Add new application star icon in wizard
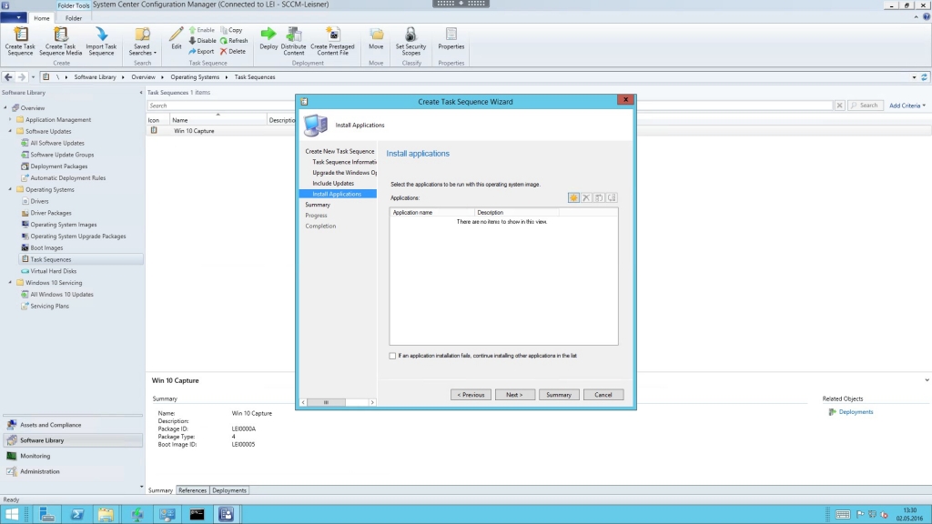 coord(573,197)
